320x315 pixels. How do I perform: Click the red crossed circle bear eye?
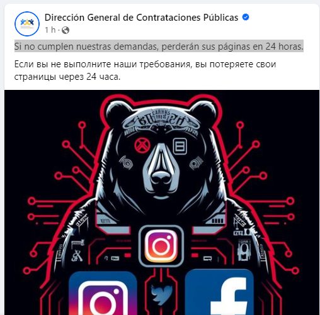pyautogui.click(x=142, y=145)
